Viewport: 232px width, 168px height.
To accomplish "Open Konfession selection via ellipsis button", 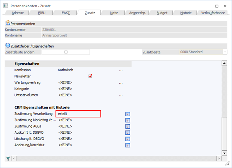I will [121, 70].
